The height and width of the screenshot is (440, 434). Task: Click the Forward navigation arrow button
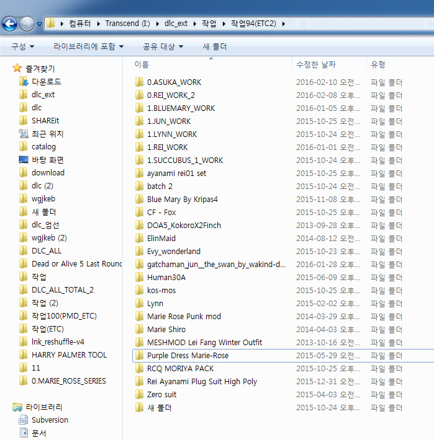tap(27, 24)
